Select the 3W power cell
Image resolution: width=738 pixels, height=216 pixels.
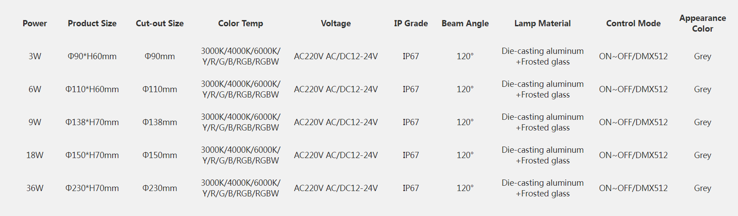(35, 57)
